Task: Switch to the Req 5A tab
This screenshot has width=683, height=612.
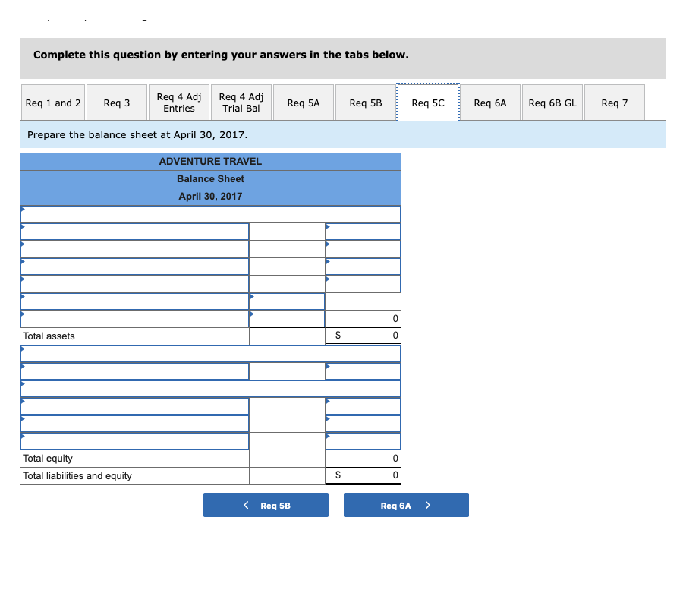Action: (303, 102)
